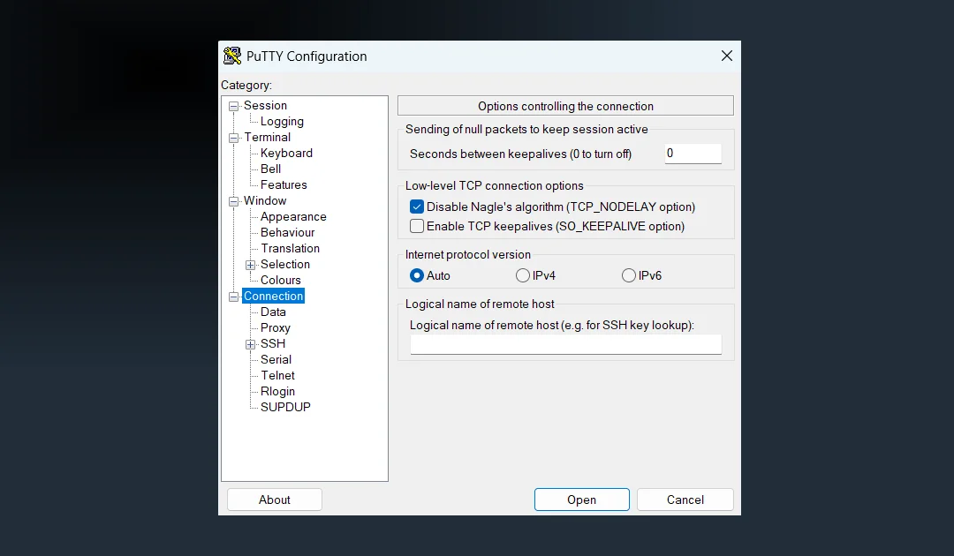954x556 pixels.
Task: Open the Rlogin category
Action: [x=277, y=391]
